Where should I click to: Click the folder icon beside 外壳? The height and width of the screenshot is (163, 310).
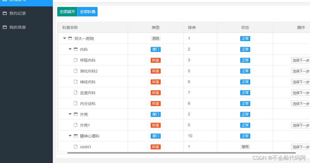[x=76, y=114]
